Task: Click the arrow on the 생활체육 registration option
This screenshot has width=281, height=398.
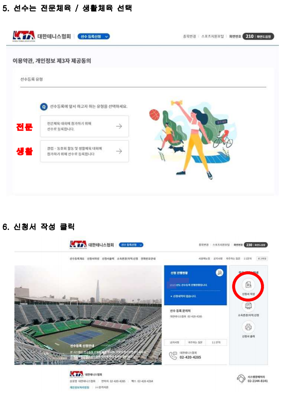Action: 119,151
